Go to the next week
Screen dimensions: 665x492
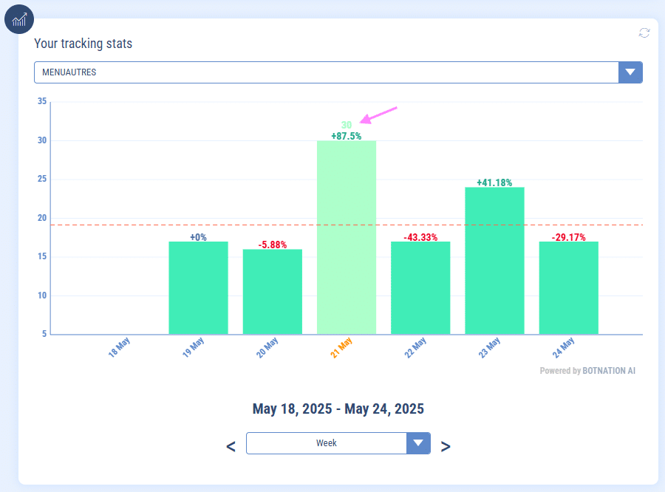[446, 446]
